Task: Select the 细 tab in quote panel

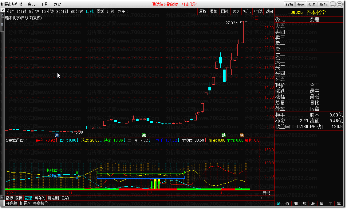Action: [x=296, y=203]
